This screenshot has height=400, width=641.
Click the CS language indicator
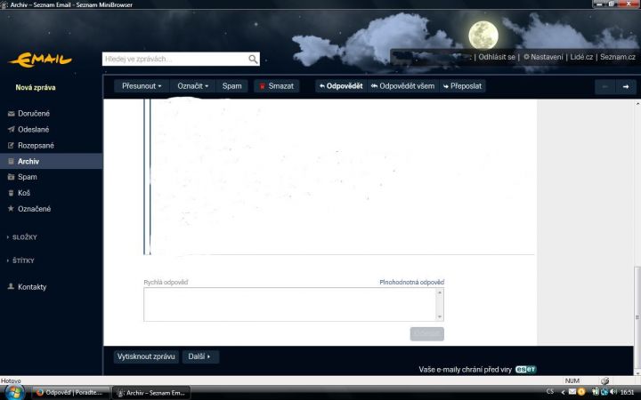click(x=550, y=391)
